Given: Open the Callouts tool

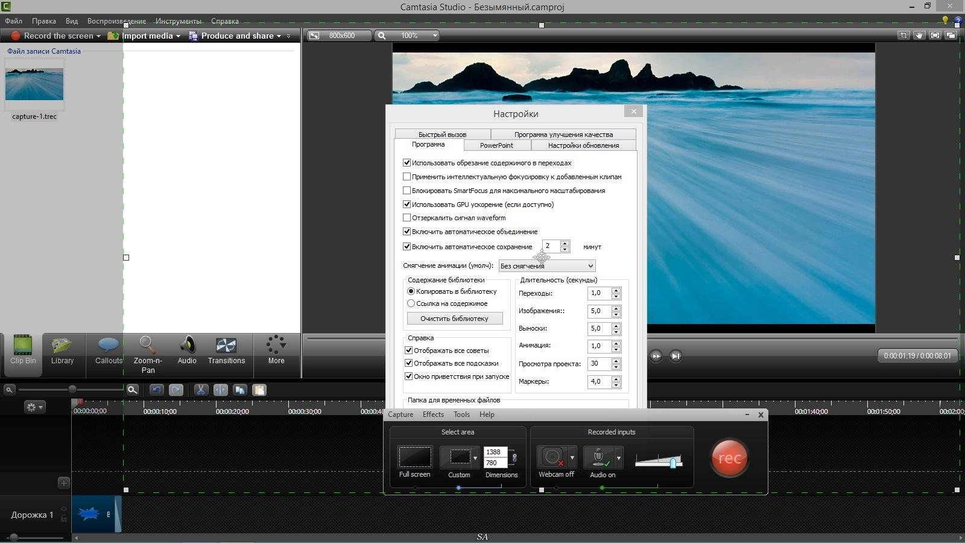Looking at the screenshot, I should [109, 350].
